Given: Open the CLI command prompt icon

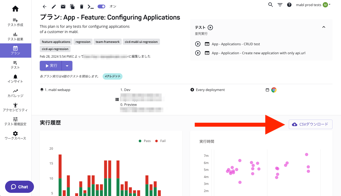Looking at the screenshot, I should pos(91,7).
